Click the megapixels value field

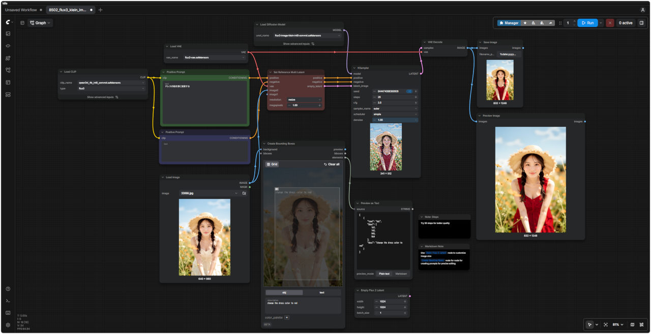304,106
